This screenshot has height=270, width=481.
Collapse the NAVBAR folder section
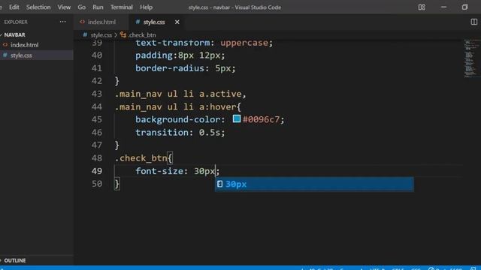click(15, 35)
